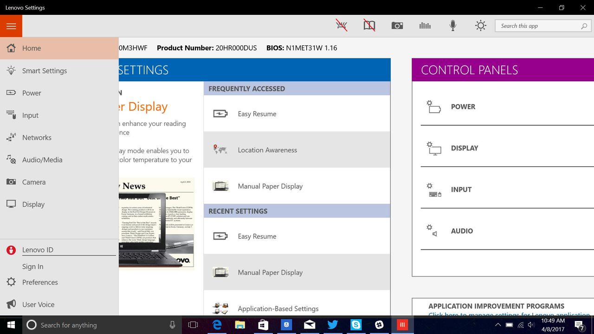Image resolution: width=594 pixels, height=334 pixels.
Task: Open the Windows Store taskbar icon
Action: 263,325
